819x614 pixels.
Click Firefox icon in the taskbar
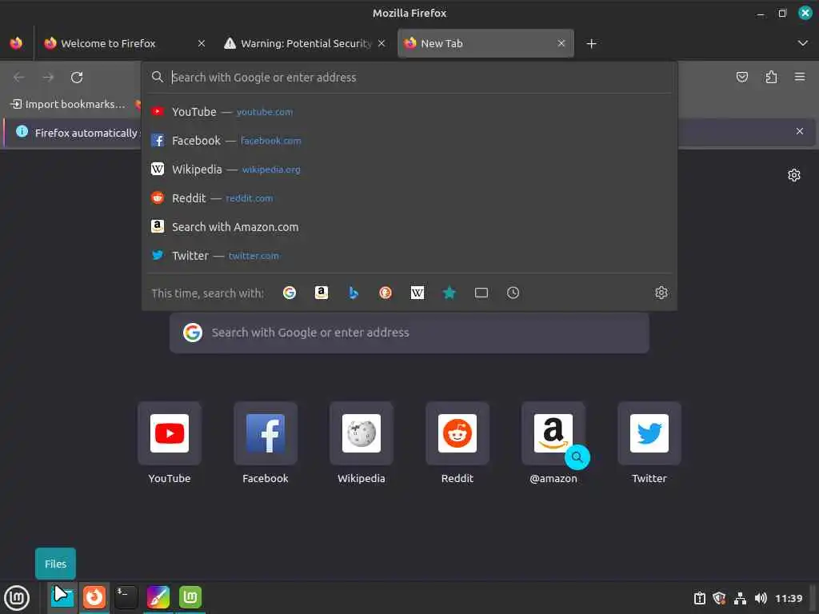tap(94, 597)
